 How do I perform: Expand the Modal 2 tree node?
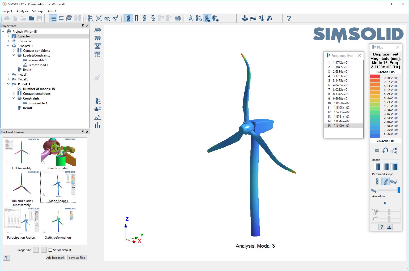[x=8, y=79]
